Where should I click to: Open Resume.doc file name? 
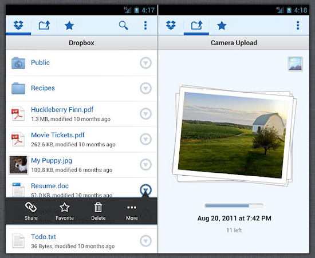coord(50,186)
